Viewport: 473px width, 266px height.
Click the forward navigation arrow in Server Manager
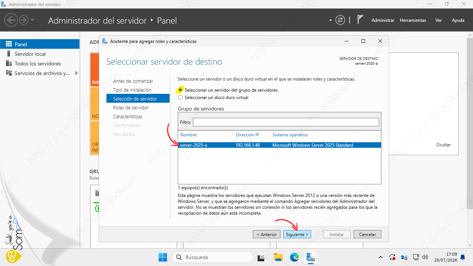tap(24, 20)
